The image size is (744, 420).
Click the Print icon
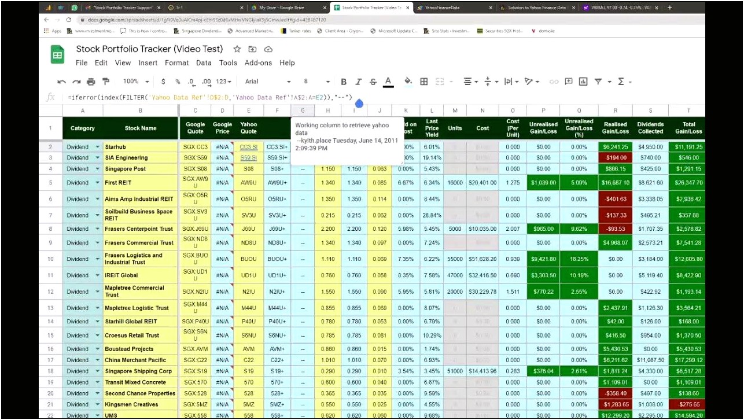pyautogui.click(x=91, y=82)
